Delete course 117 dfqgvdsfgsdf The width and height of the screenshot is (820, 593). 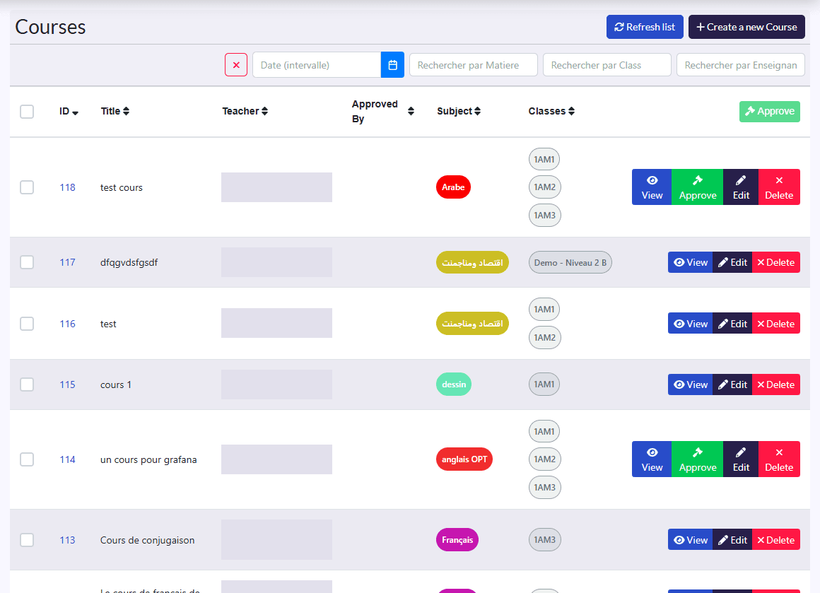(x=776, y=262)
